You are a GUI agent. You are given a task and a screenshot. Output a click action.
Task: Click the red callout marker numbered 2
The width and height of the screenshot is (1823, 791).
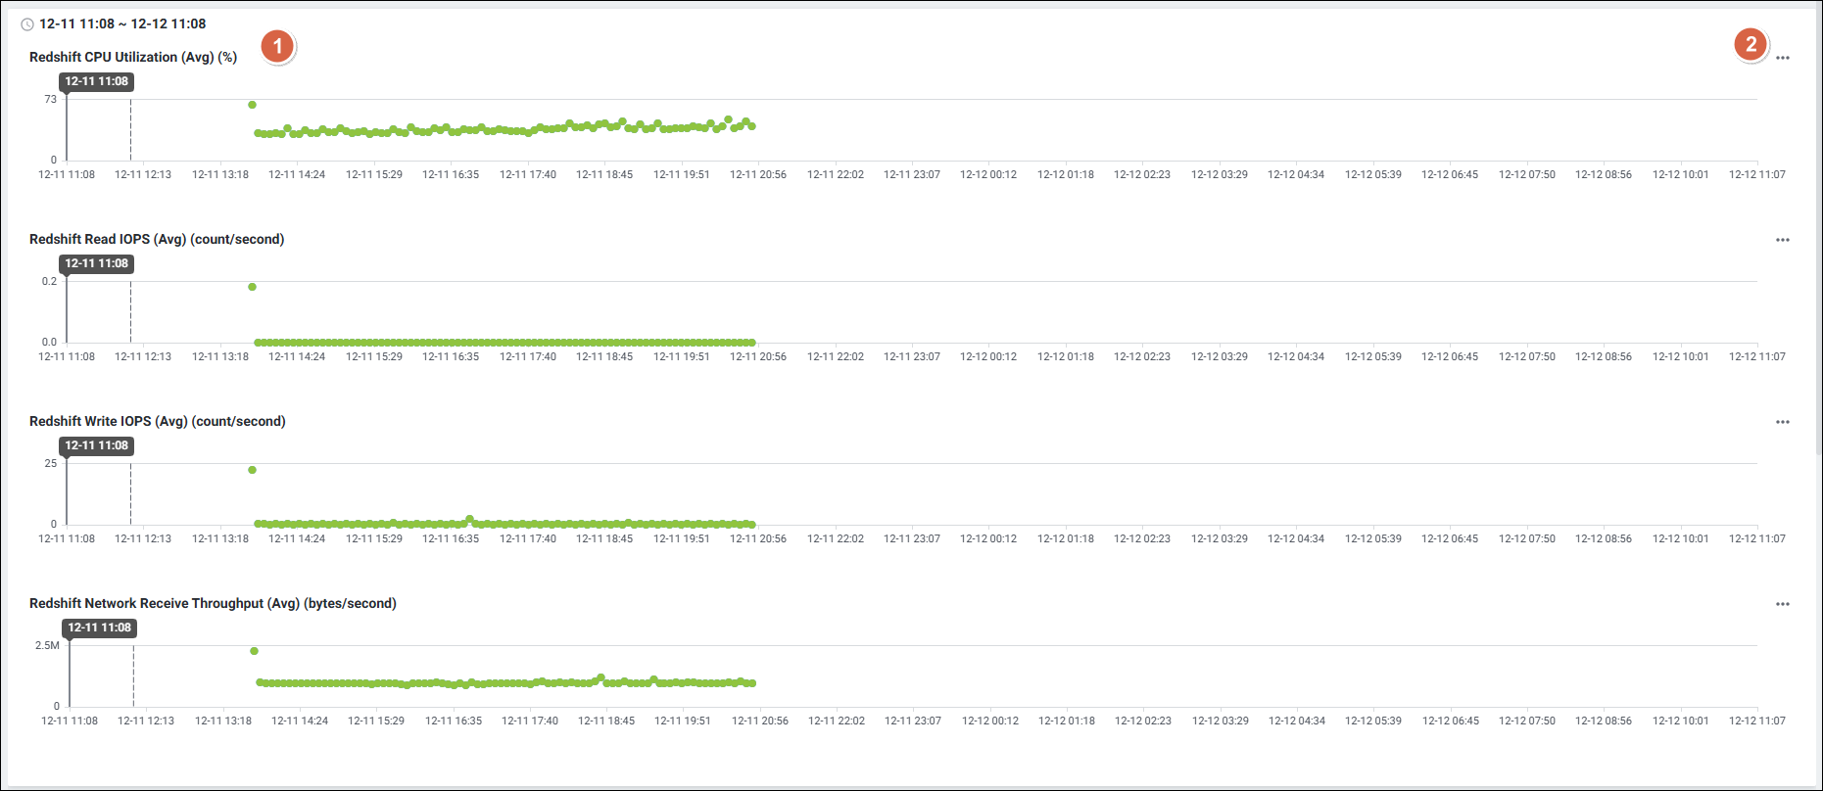(x=1751, y=44)
